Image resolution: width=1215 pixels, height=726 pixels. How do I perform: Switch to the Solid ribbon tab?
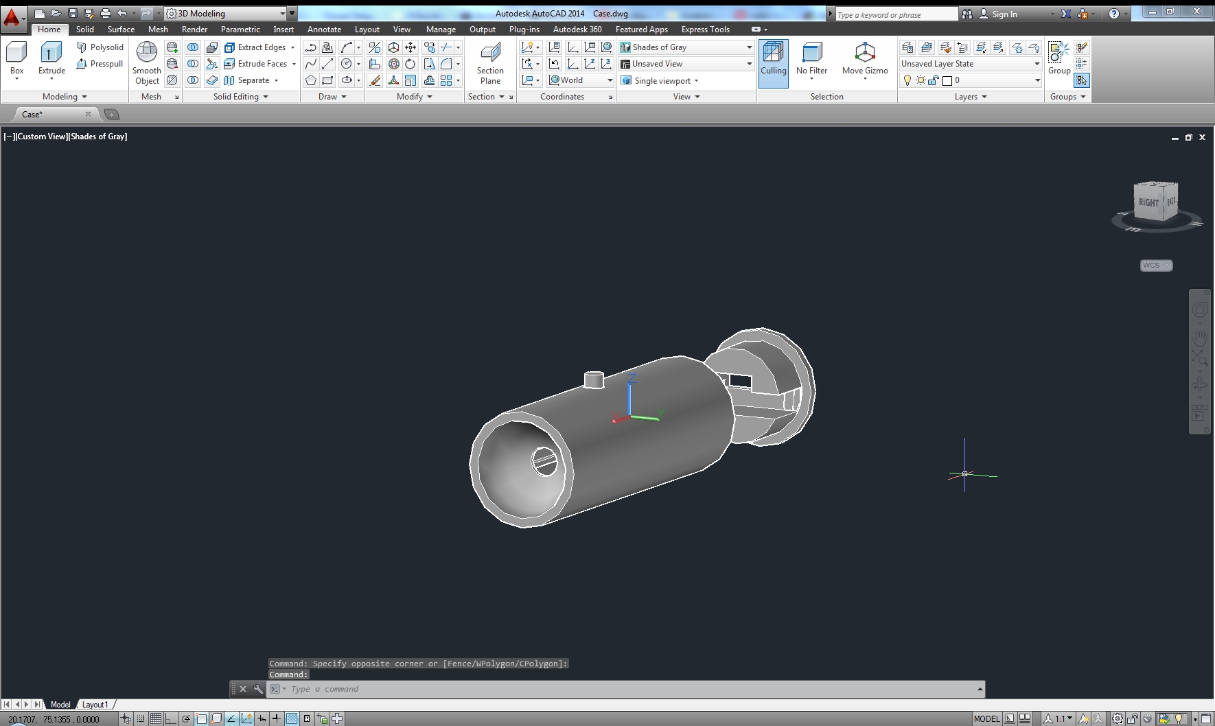click(85, 30)
